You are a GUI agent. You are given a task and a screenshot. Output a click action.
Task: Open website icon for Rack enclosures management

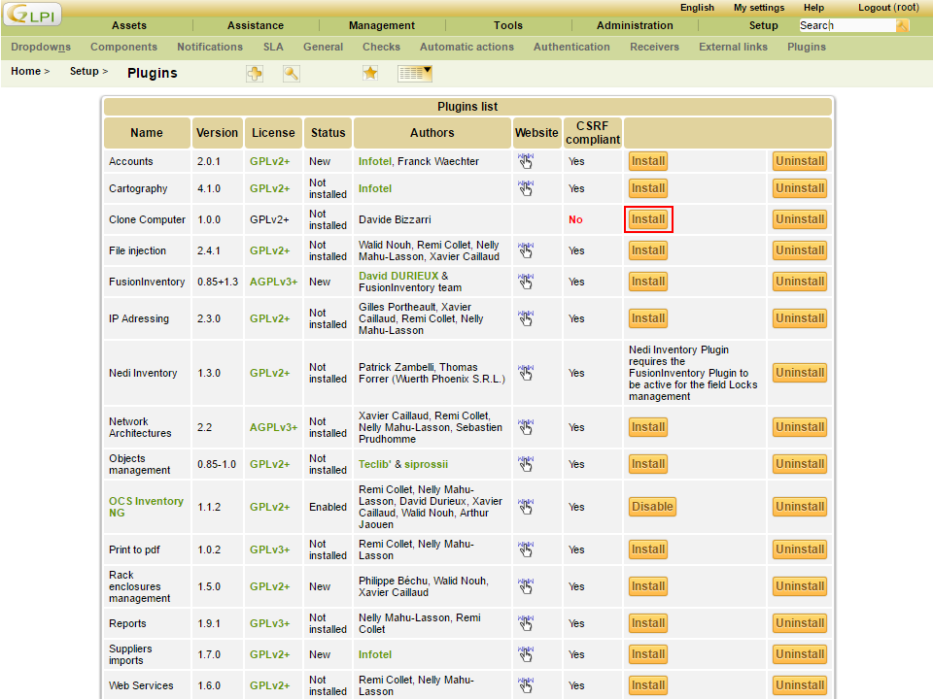[x=526, y=586]
